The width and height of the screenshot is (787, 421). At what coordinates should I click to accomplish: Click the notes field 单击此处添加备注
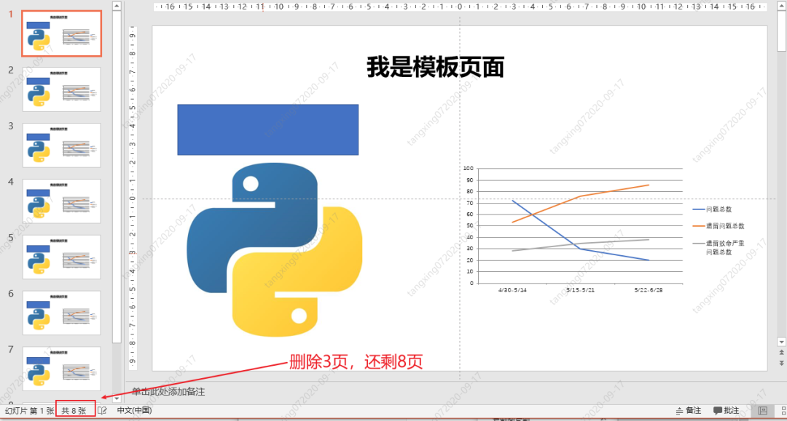168,391
